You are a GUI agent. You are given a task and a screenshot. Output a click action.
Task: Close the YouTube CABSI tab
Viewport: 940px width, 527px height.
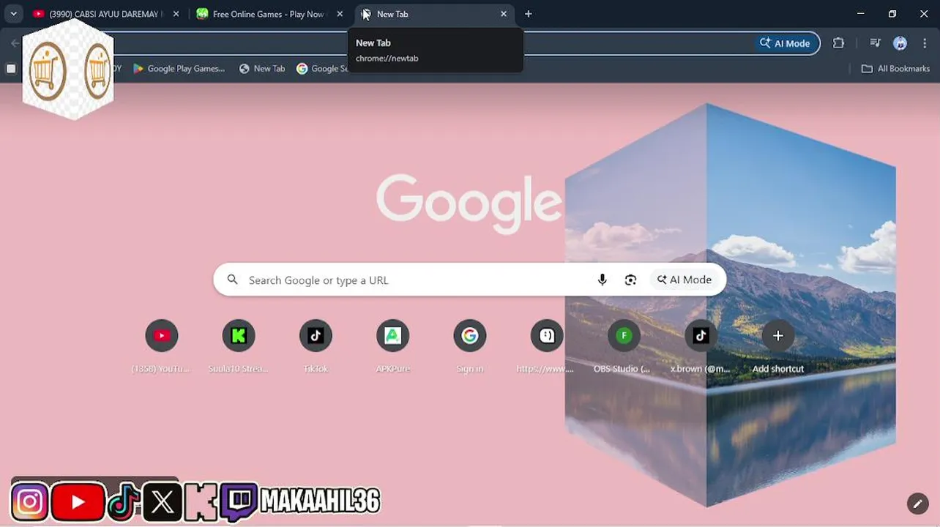click(x=176, y=14)
